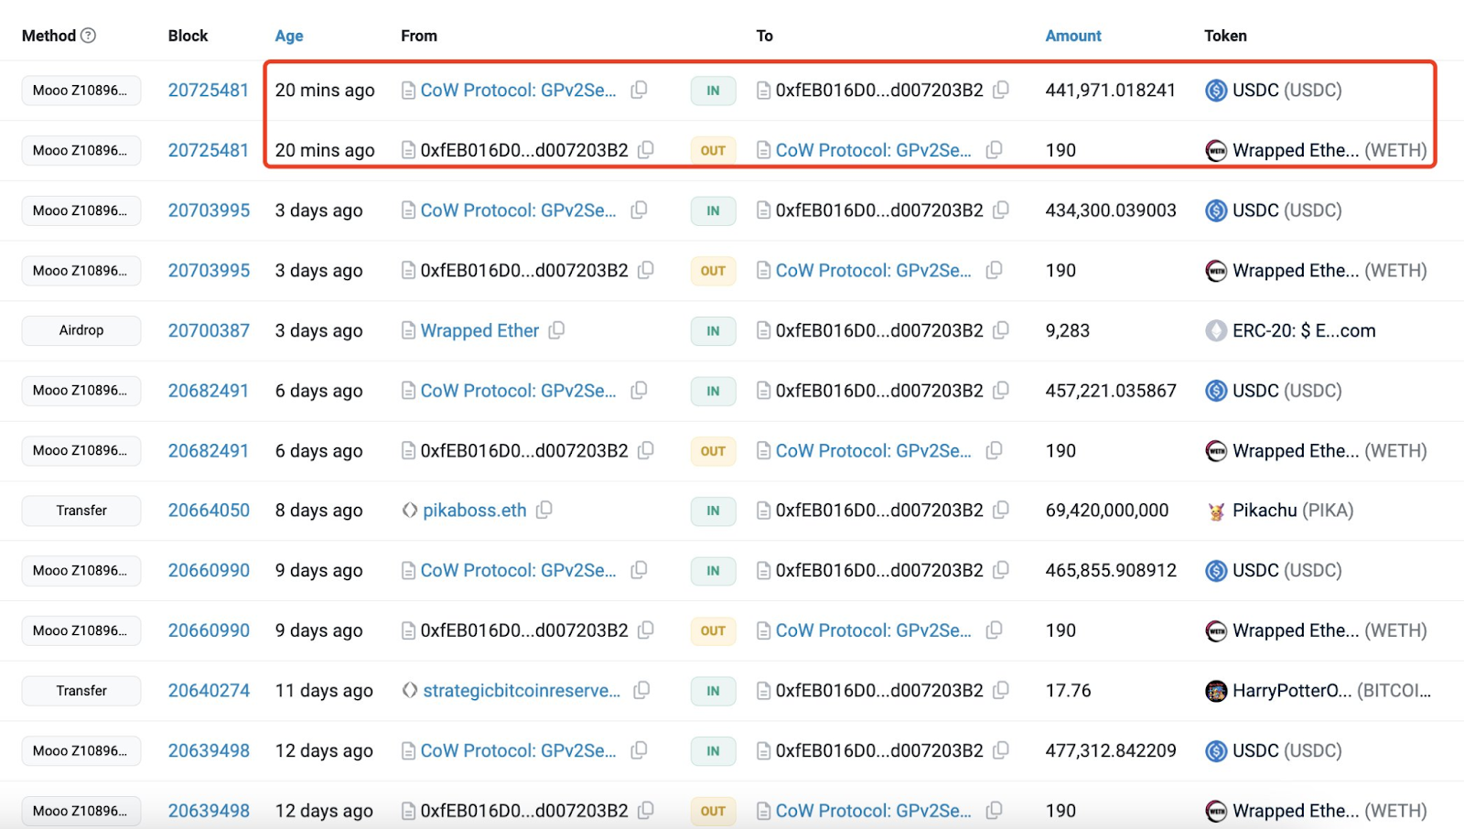The height and width of the screenshot is (829, 1464).
Task: Copy From address 0xfEB016D0 in first OUT row
Action: 646,149
